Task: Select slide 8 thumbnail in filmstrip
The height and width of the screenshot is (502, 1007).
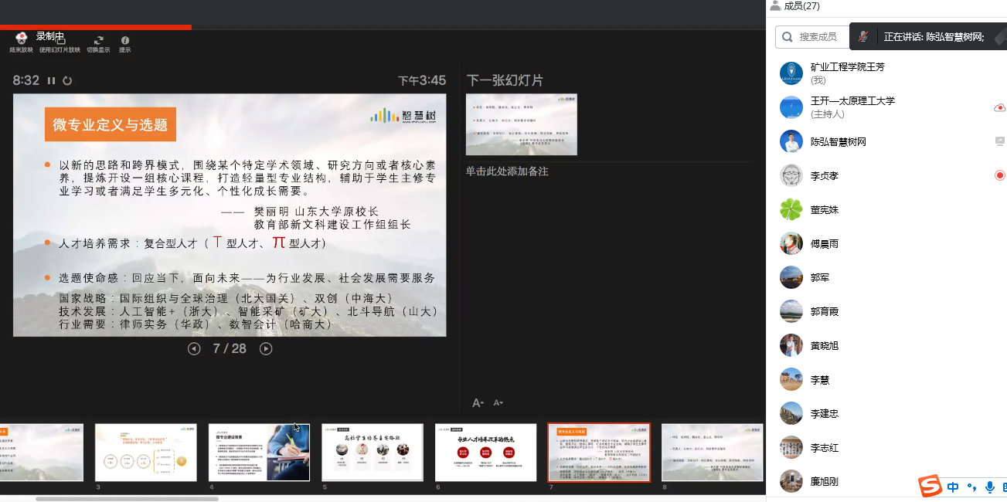Action: [x=712, y=453]
